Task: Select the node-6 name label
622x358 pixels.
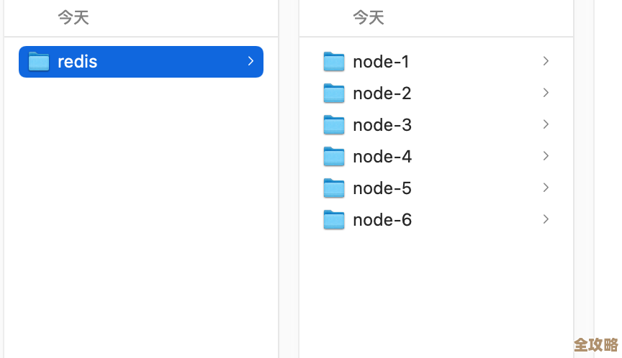Action: point(382,220)
